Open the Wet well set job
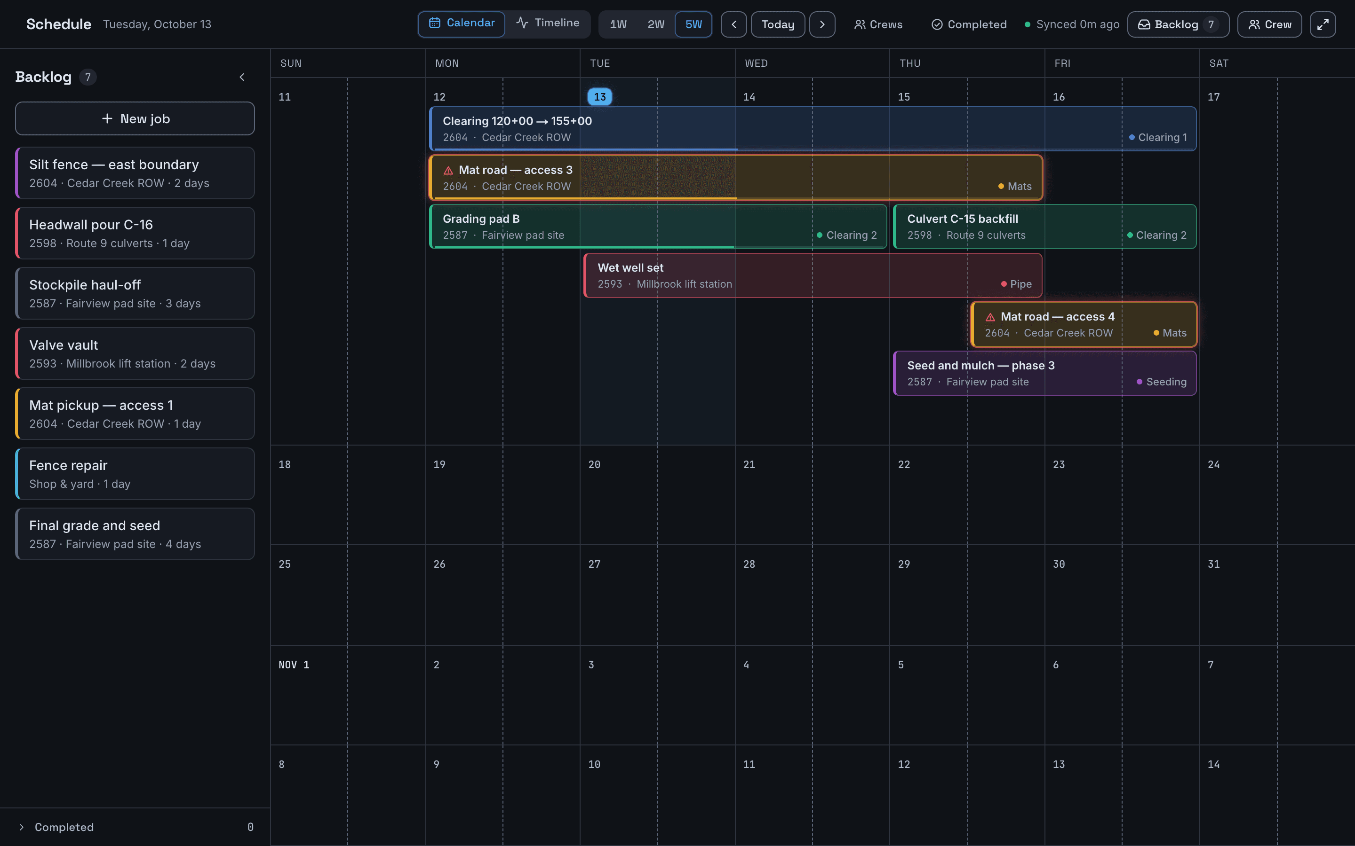 (813, 275)
